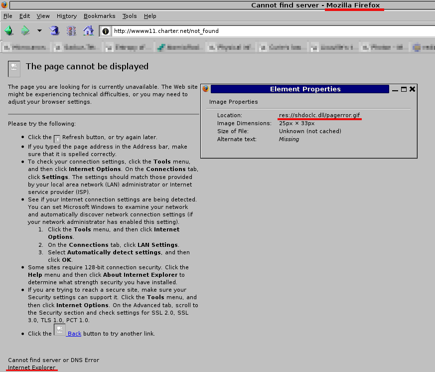This screenshot has height=372, width=435.
Task: Click the Firefox icon in the main title bar
Action: (4, 4)
